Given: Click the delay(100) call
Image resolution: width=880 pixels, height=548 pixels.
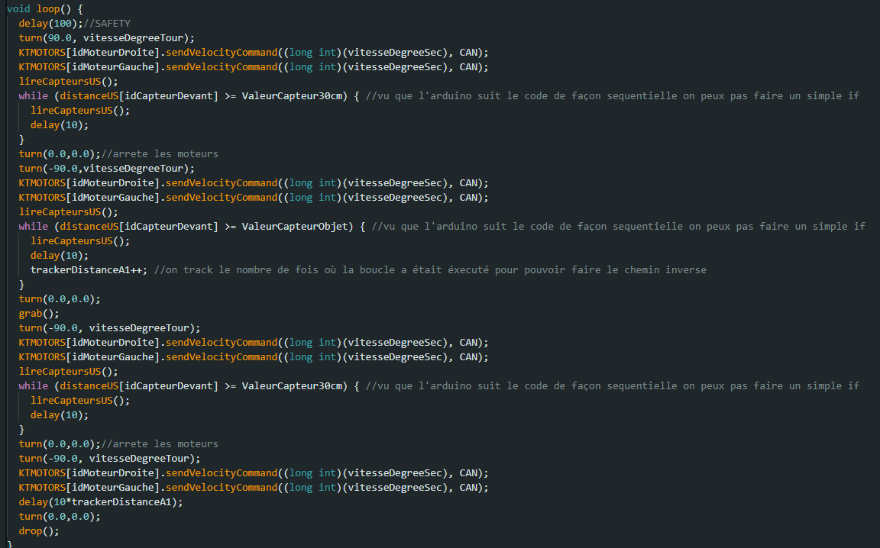Looking at the screenshot, I should (46, 23).
